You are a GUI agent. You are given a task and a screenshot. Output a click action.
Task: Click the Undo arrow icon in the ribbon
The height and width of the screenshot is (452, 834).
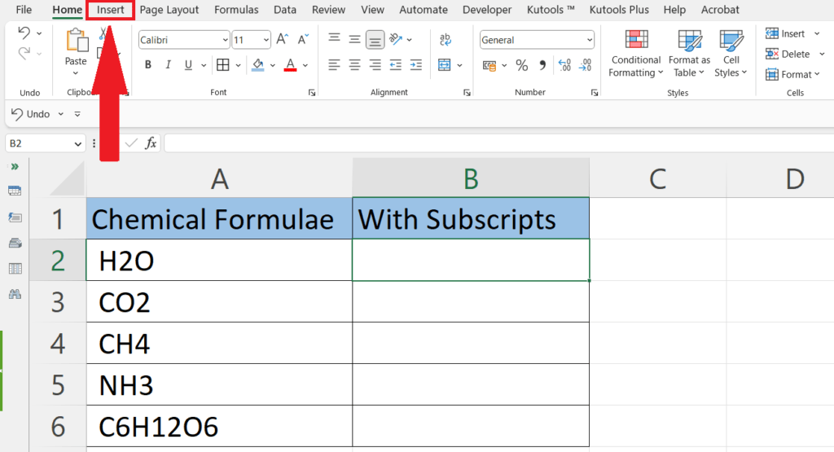pos(24,33)
